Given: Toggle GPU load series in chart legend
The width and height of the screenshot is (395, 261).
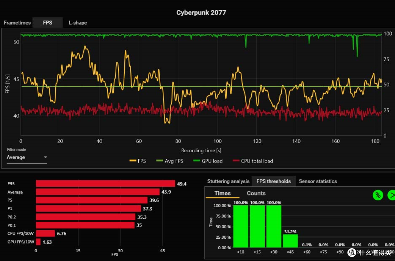Looking at the screenshot, I should (x=207, y=161).
